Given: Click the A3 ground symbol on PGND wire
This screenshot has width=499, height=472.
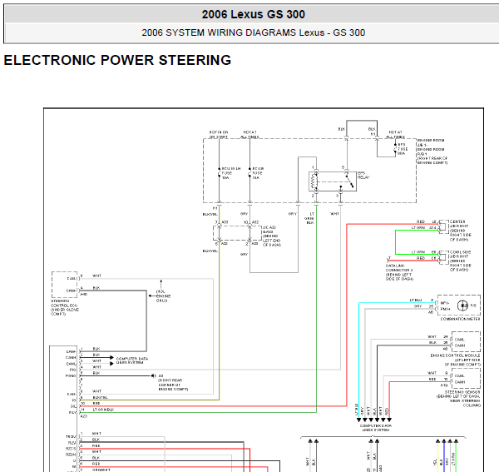Looking at the screenshot, I should 154,375.
